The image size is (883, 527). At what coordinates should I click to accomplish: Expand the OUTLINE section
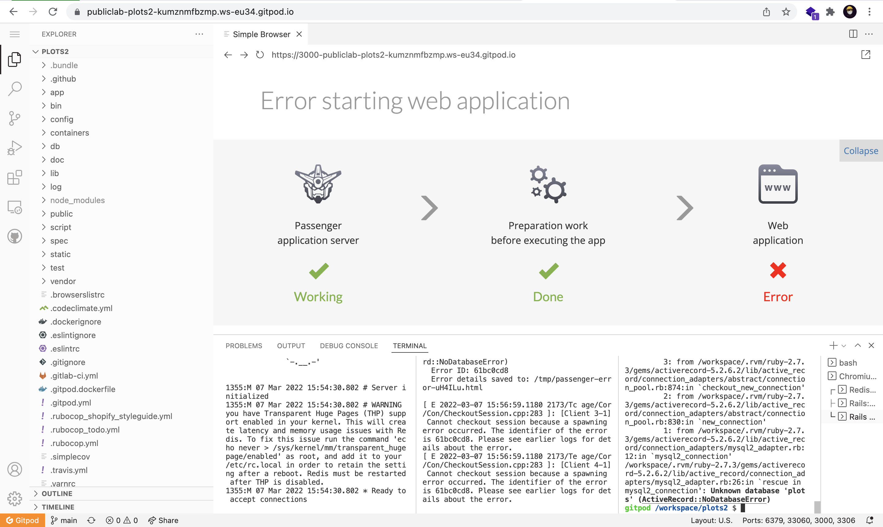point(57,493)
